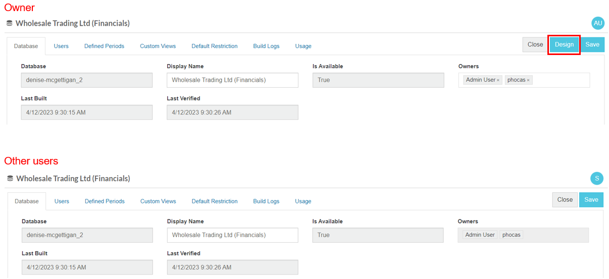
Task: Switch to Defined Periods tab in Owner view
Action: coord(104,46)
